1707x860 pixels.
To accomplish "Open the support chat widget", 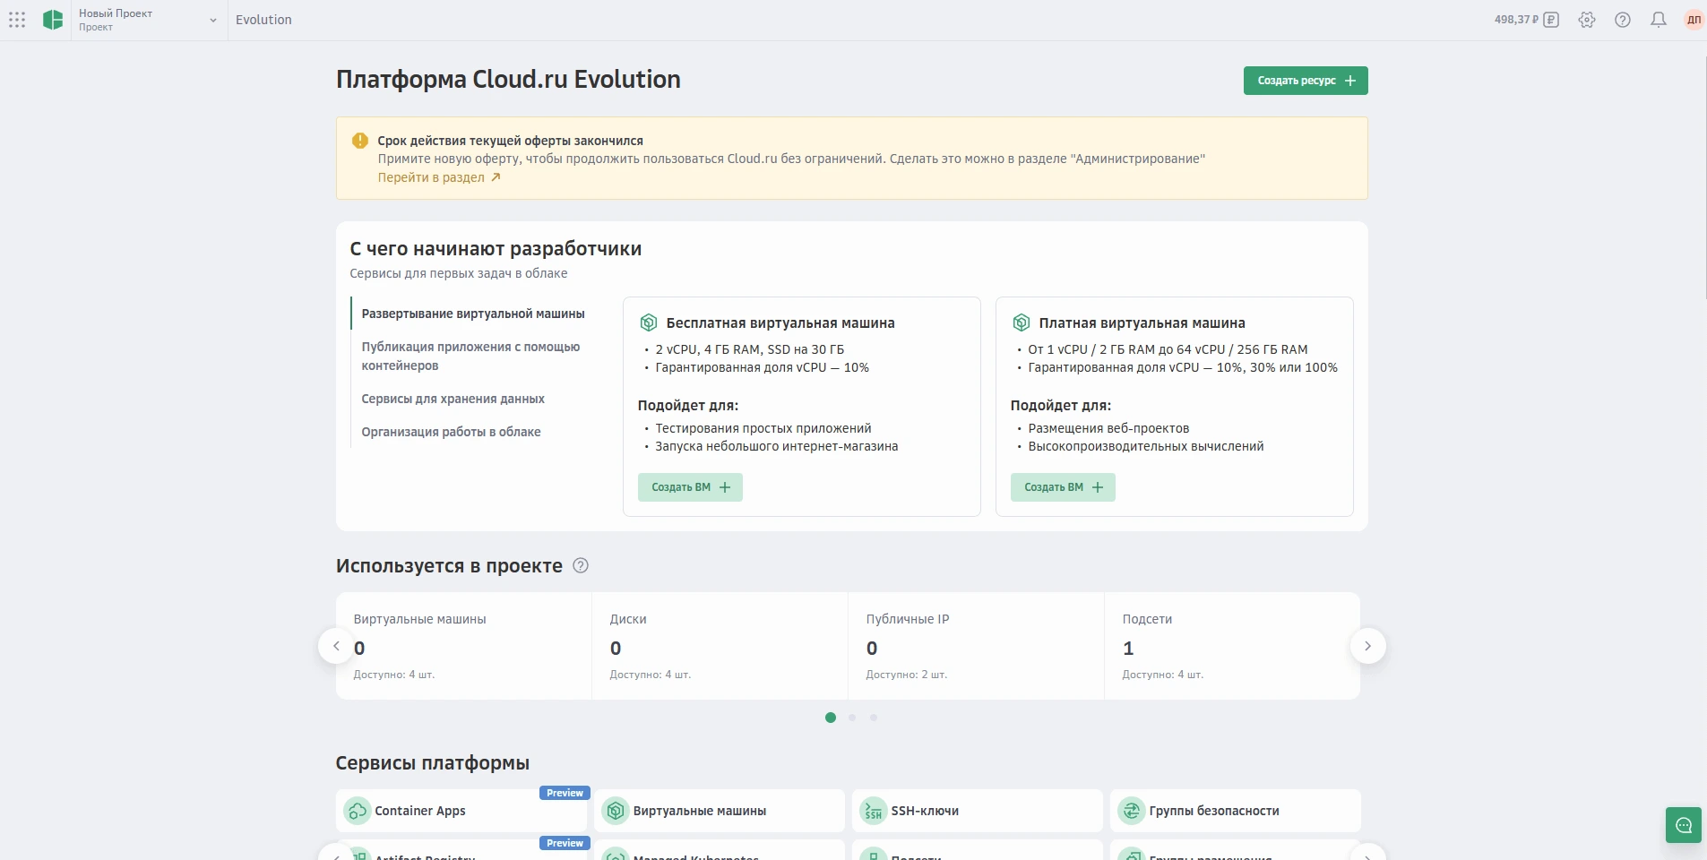I will tap(1683, 825).
